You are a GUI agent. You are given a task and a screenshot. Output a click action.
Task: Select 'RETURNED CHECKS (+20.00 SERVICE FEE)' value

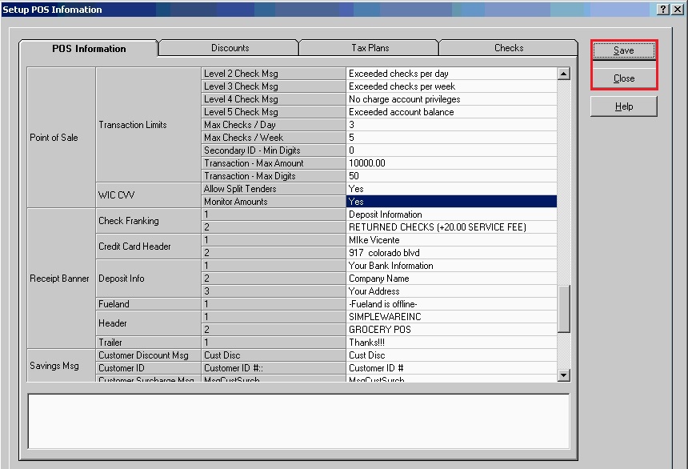451,227
